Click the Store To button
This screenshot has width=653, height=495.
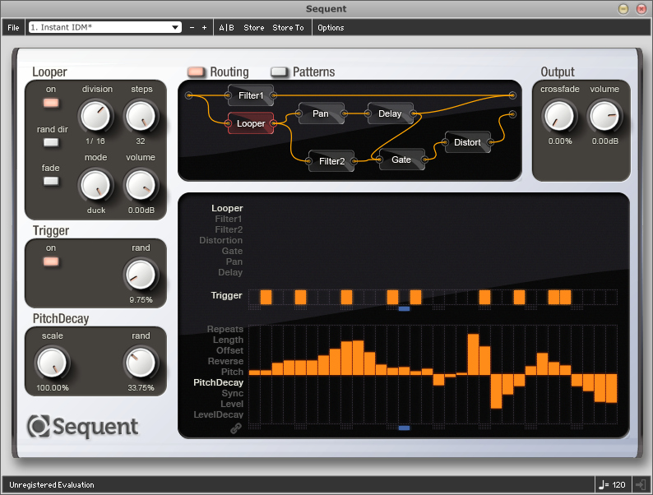pos(288,27)
